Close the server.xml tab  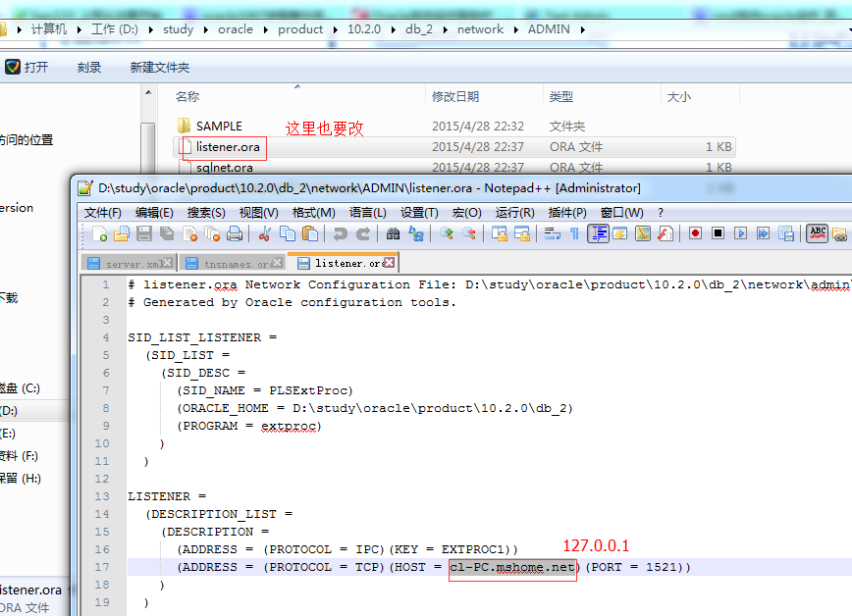pos(168,263)
